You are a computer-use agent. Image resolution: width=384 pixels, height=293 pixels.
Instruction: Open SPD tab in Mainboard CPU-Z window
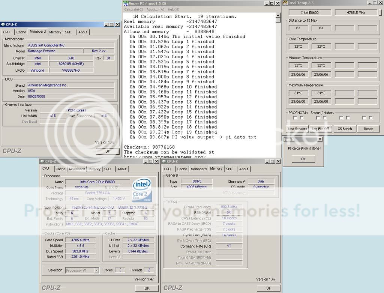click(68, 32)
